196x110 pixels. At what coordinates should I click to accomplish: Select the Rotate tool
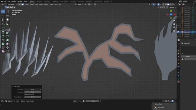[x=7, y=16]
